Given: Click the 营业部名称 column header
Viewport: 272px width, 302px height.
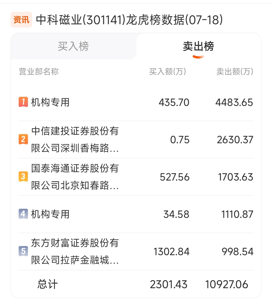Looking at the screenshot, I should point(39,72).
